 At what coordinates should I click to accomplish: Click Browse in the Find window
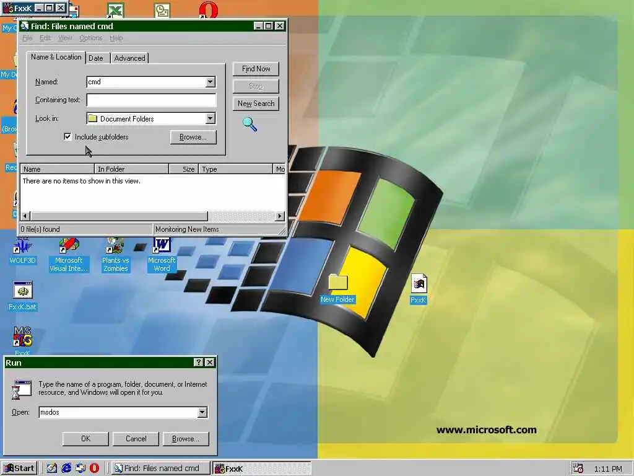pyautogui.click(x=193, y=137)
